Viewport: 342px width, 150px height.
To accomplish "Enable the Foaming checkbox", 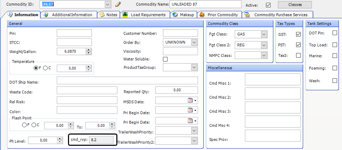I will click(x=335, y=68).
